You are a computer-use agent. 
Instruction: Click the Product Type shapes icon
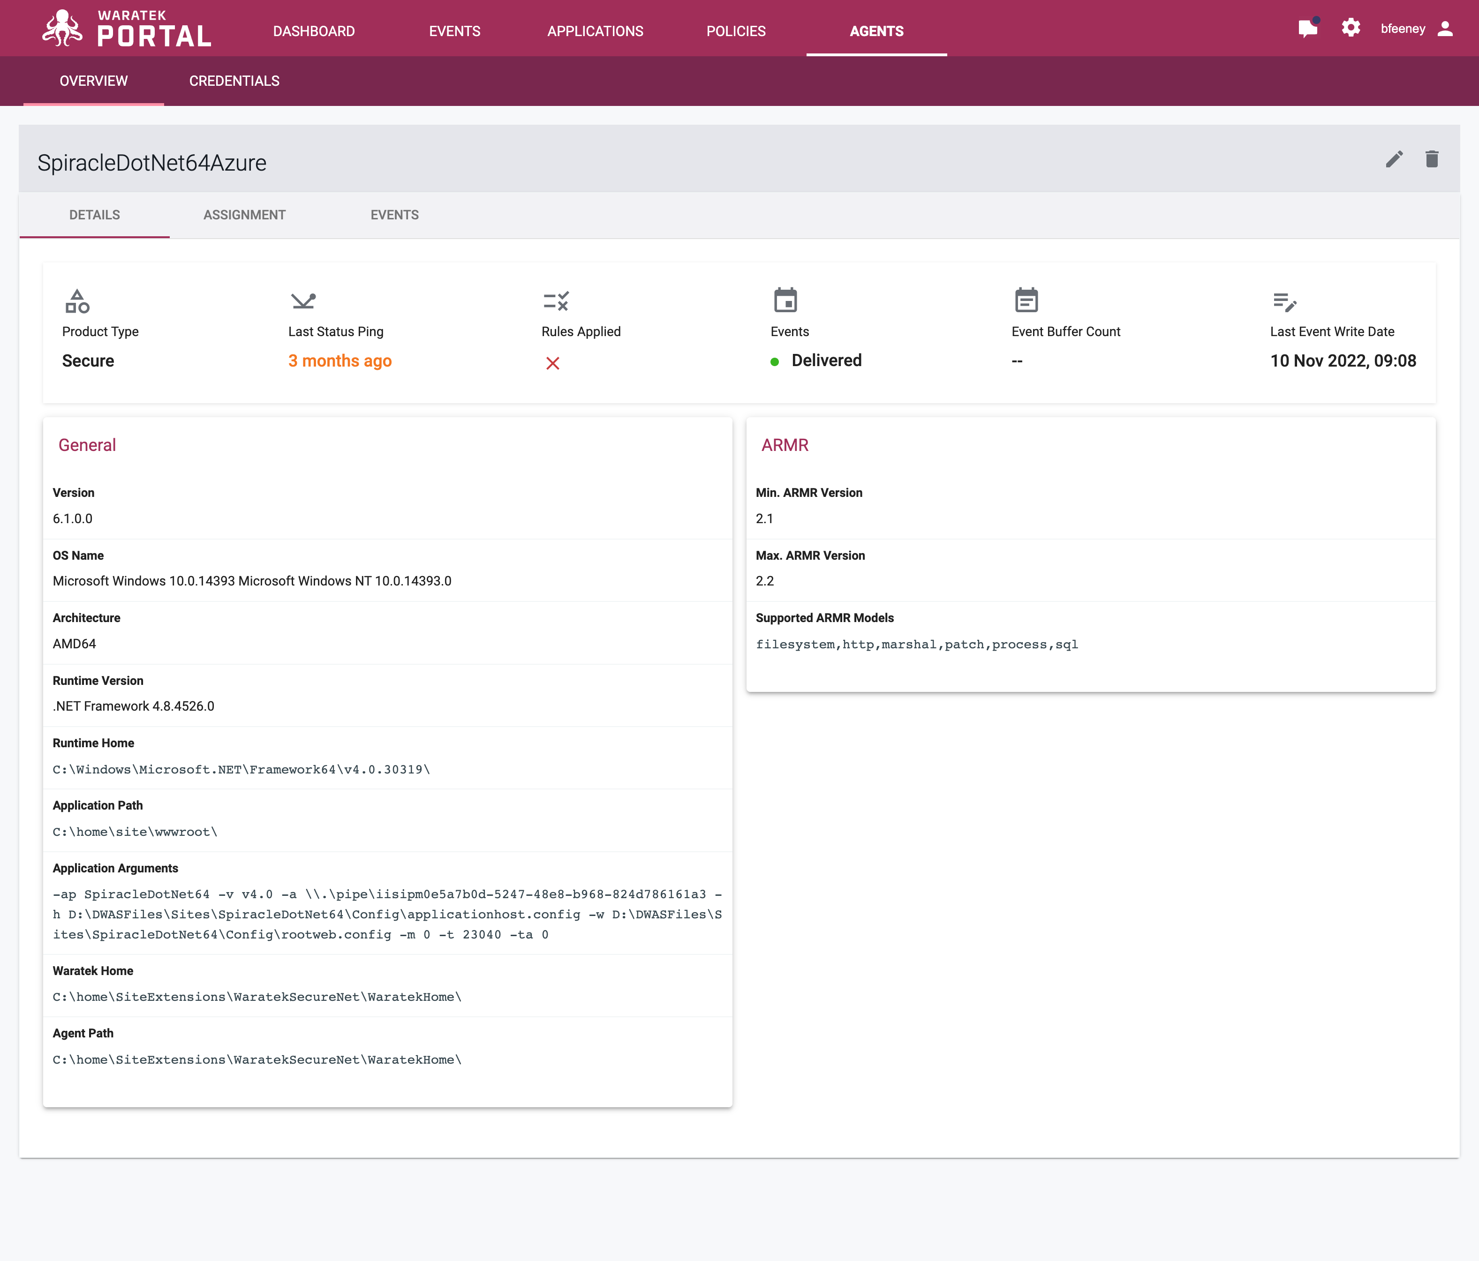77,300
